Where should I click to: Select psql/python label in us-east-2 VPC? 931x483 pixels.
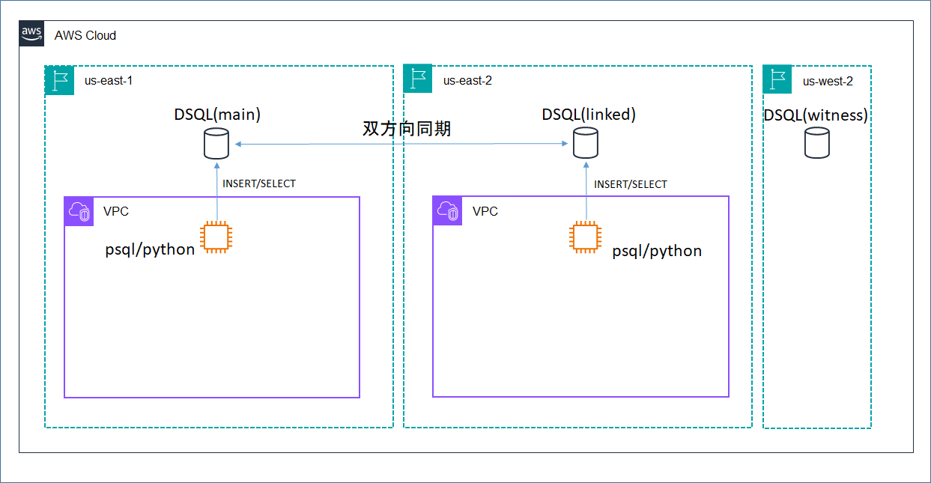click(658, 251)
